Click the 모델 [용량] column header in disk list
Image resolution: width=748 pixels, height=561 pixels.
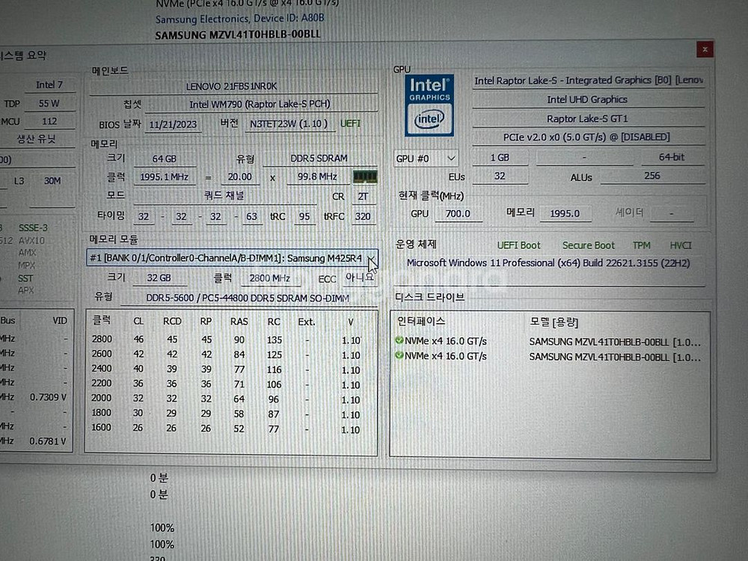click(554, 322)
